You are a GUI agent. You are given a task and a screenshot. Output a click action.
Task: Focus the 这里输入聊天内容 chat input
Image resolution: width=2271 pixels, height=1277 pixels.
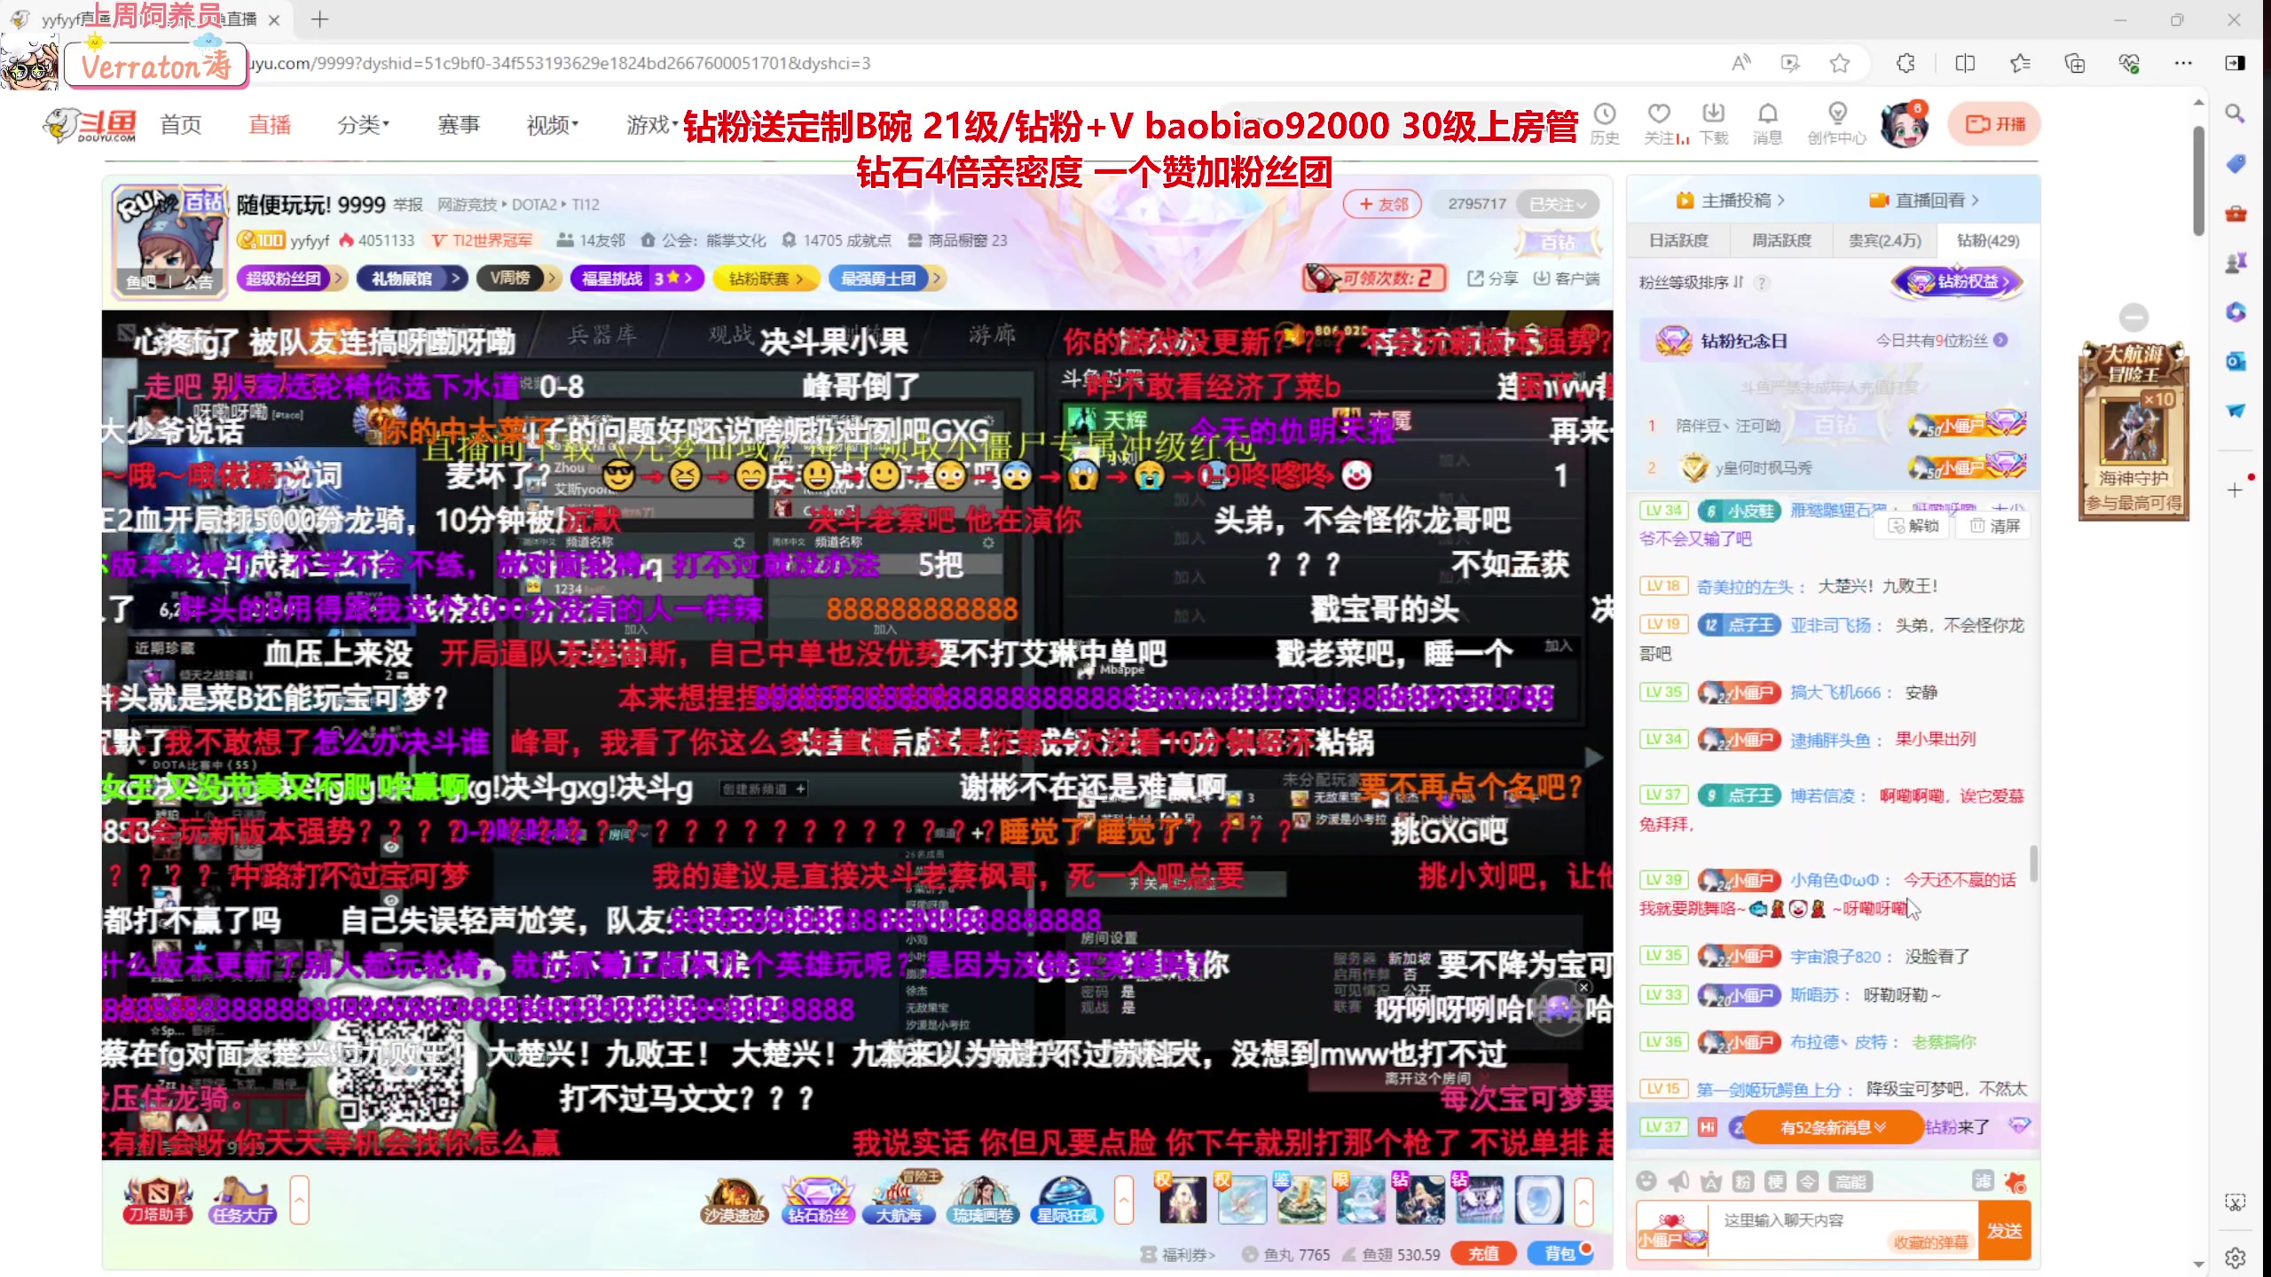1845,1230
